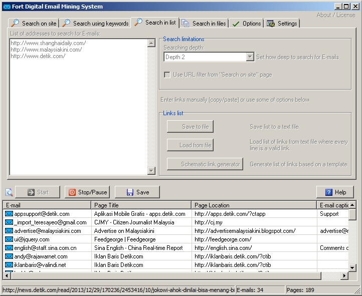Click the envelope icon for english@staff.sina.com.cn
362x296 pixels.
coord(9,248)
